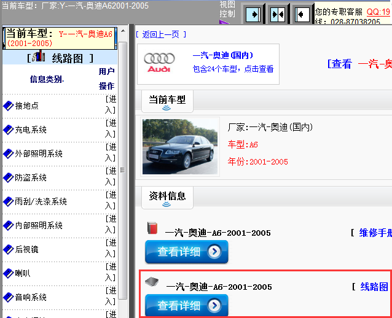The image size is (392, 318).
Task: Click the books icon in 线路图 header
Action: click(x=39, y=56)
